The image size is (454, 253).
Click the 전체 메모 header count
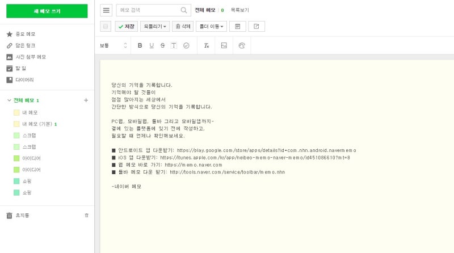point(222,10)
